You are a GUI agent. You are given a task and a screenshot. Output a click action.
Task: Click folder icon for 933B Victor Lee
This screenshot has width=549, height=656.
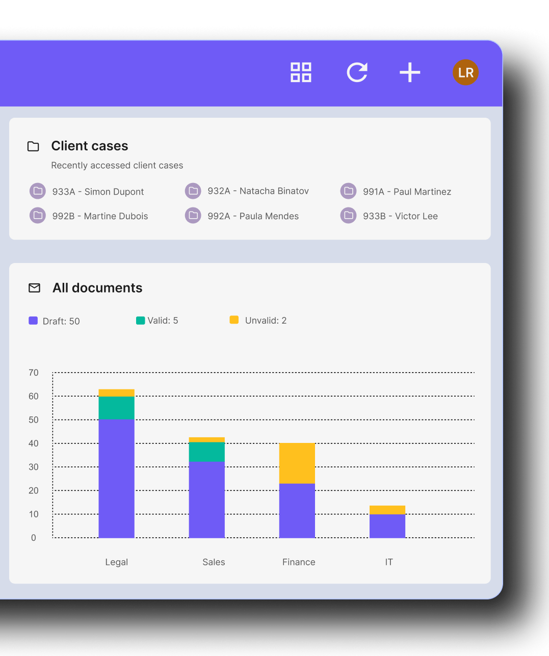348,216
